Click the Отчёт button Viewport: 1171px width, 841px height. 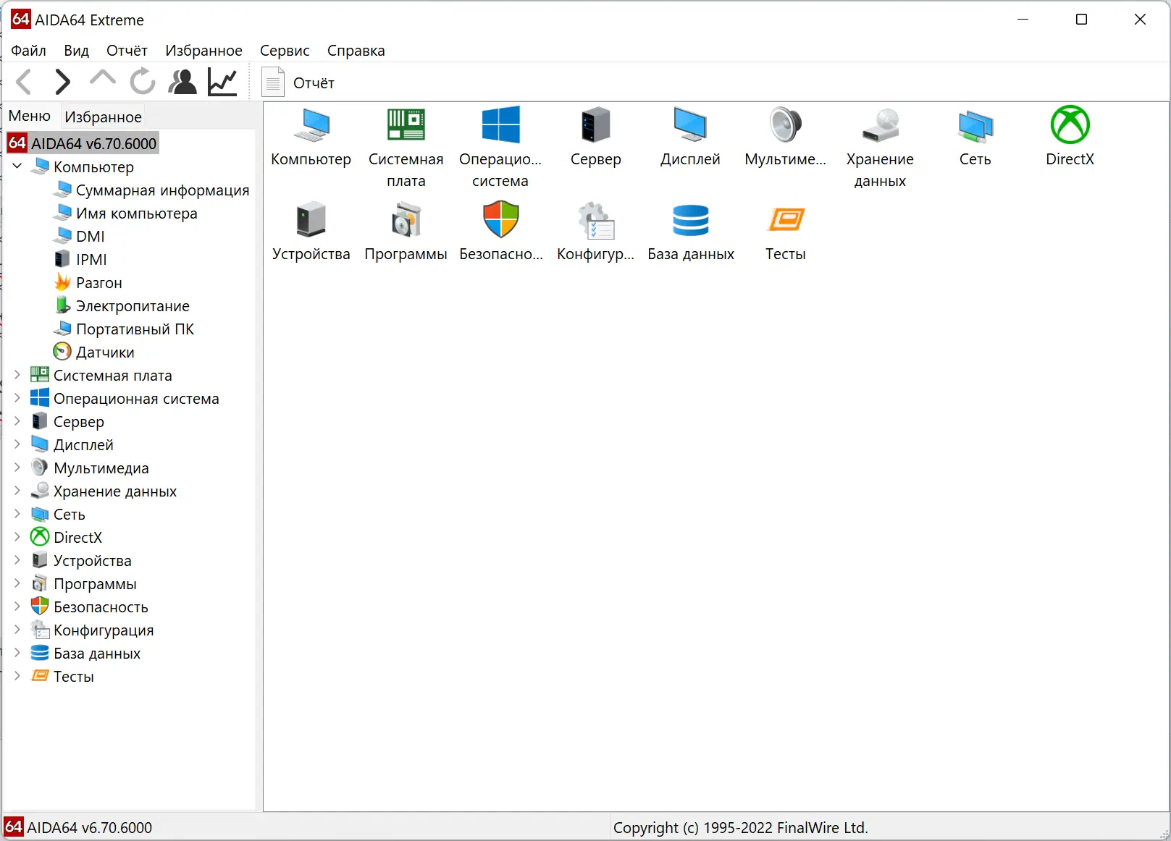[298, 82]
